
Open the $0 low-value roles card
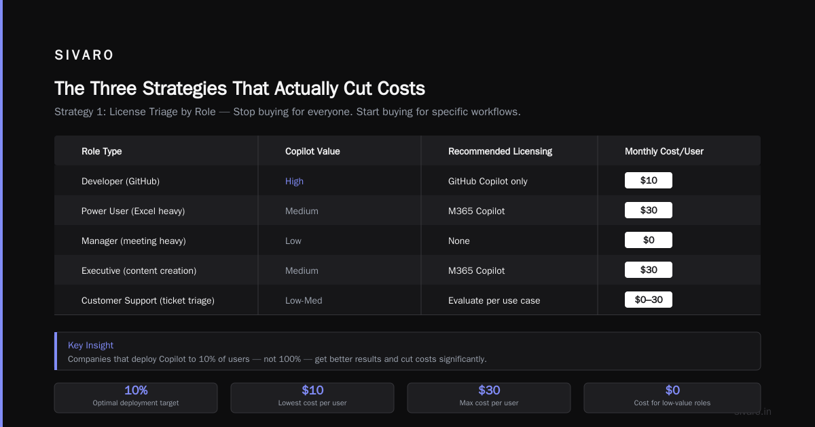click(x=672, y=398)
